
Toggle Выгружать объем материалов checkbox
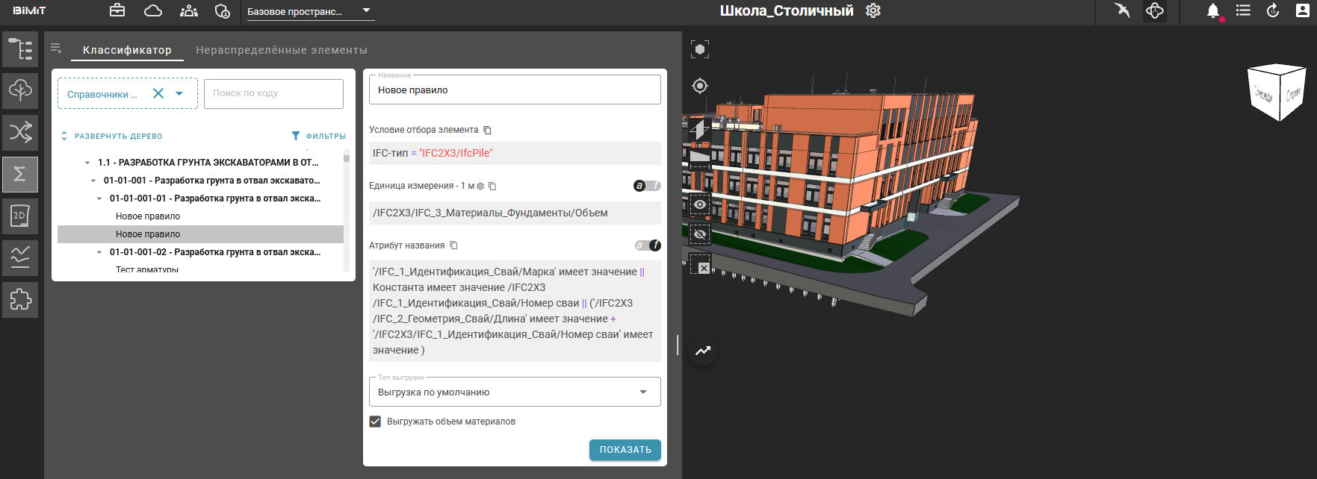tap(375, 422)
